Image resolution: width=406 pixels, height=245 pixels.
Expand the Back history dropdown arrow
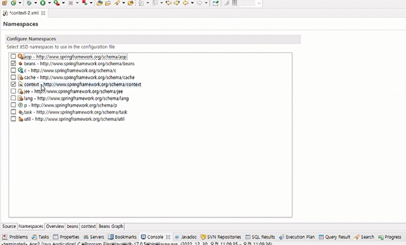192,3
